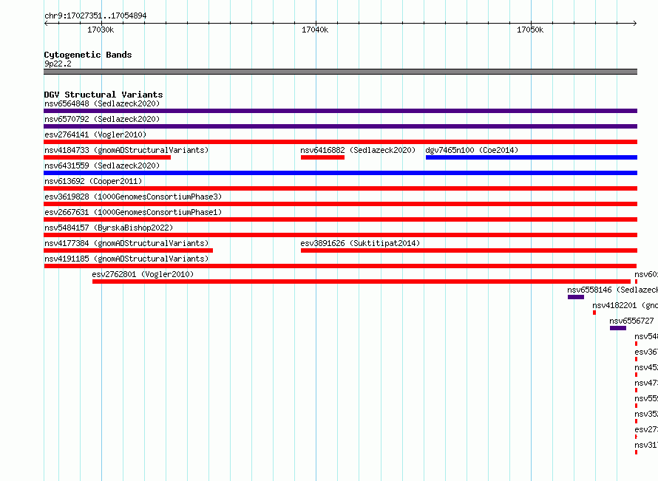Click the 9p22.2 band label

[58, 64]
